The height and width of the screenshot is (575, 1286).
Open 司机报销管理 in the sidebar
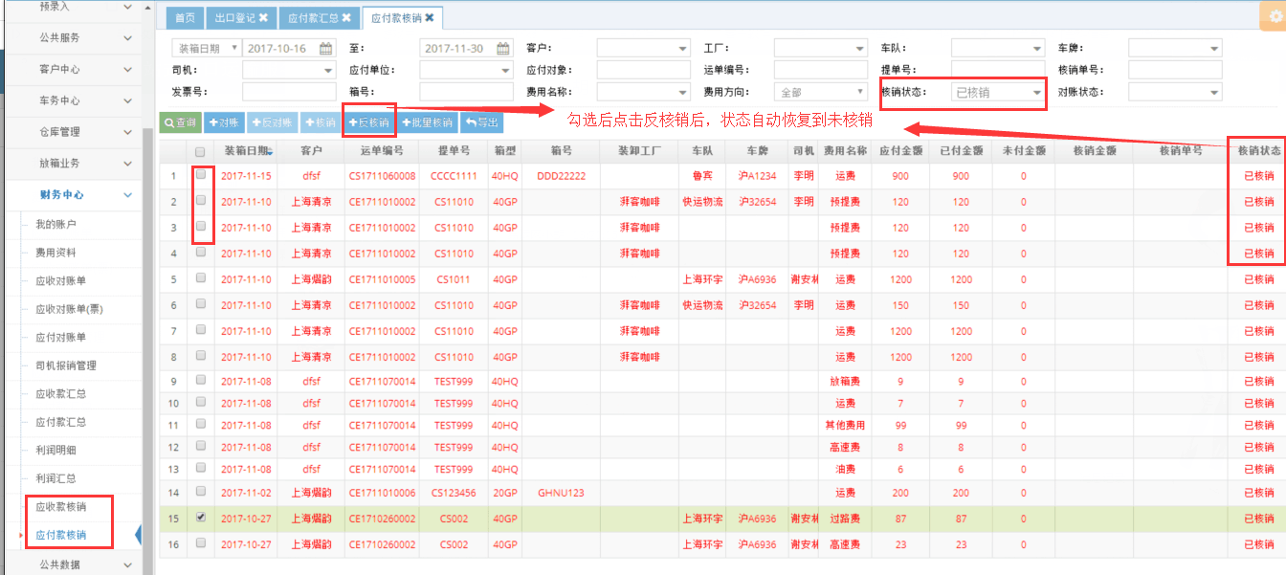[x=66, y=365]
